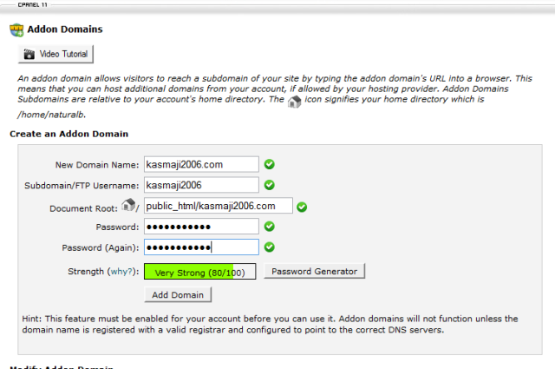The height and width of the screenshot is (369, 555).
Task: Open the Video Tutorial button
Action: point(55,54)
